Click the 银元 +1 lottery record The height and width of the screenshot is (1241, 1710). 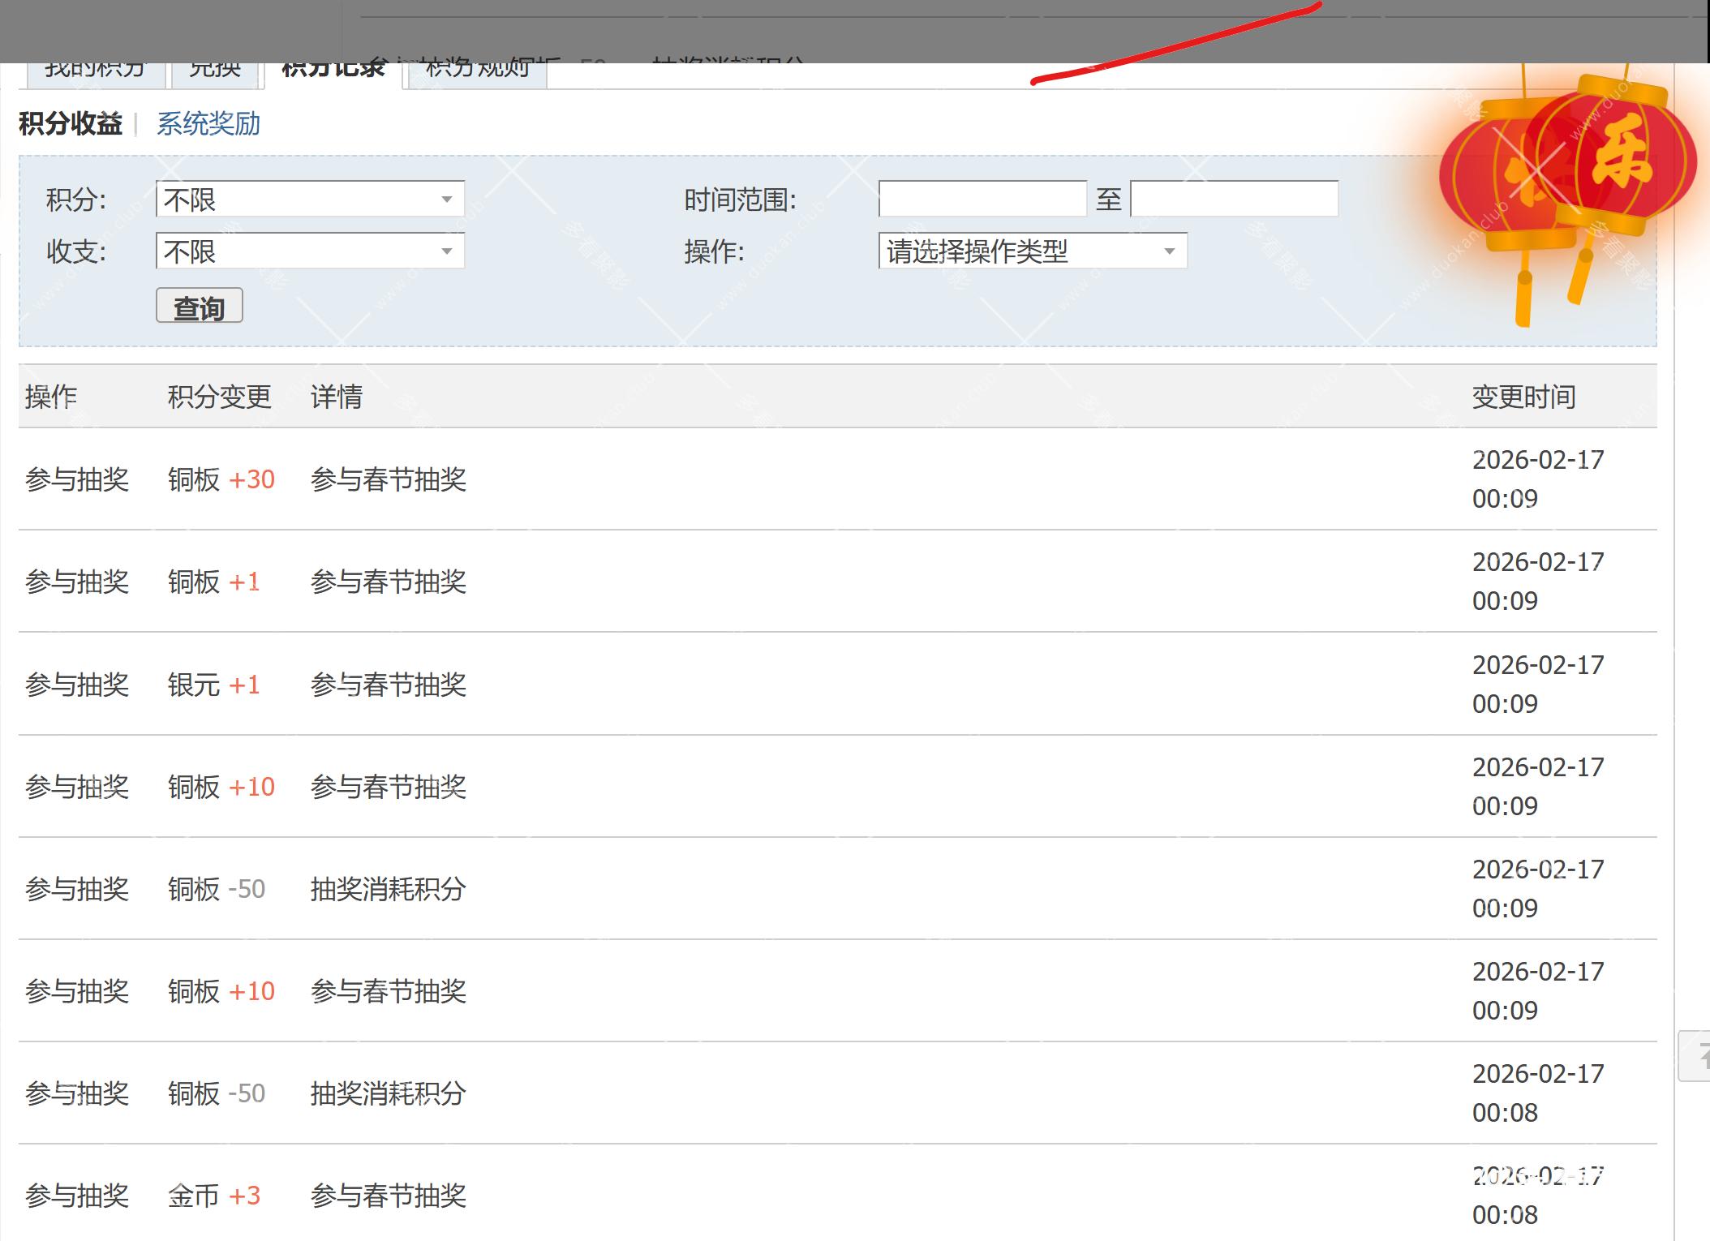213,685
